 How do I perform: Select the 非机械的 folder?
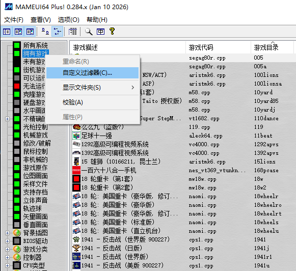[36, 159]
